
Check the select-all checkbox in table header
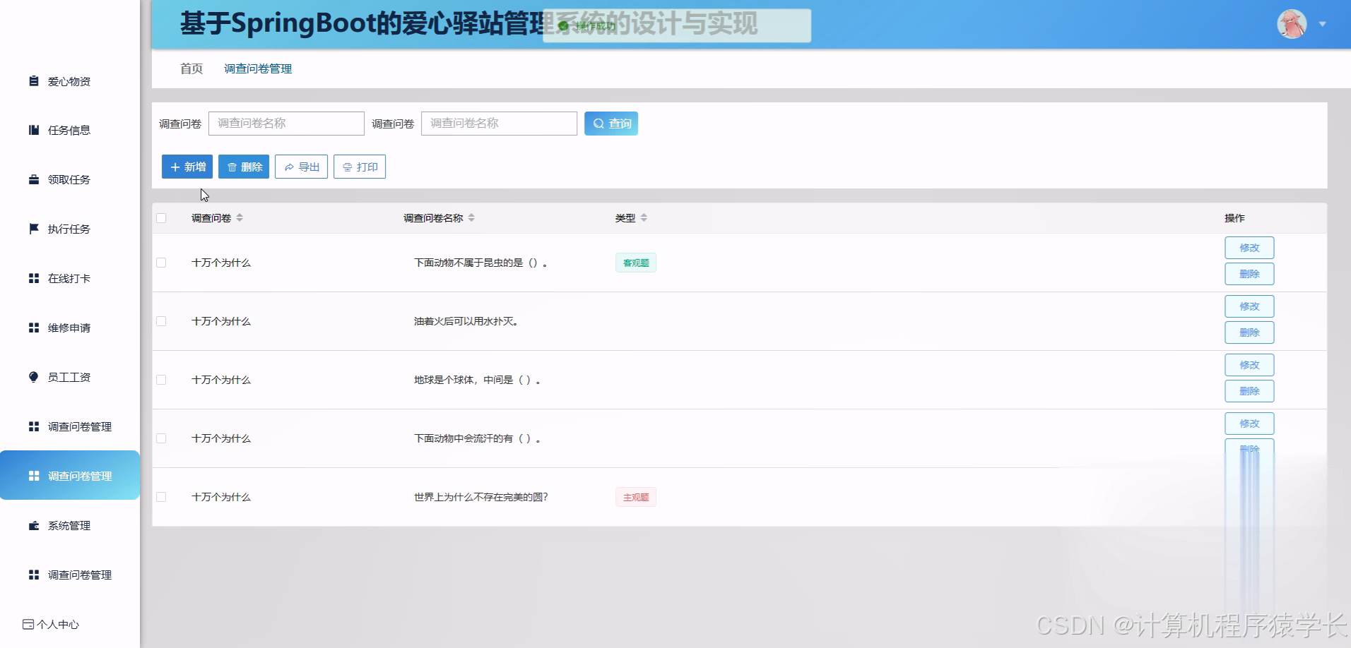[x=161, y=218]
